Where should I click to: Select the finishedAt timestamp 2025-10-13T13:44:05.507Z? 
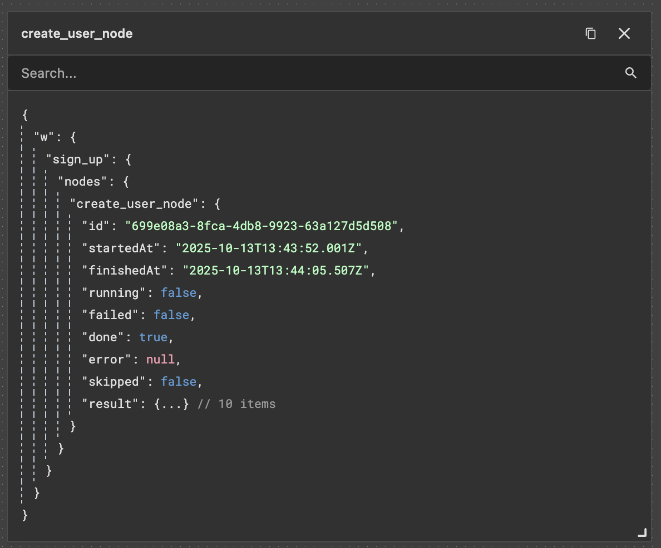click(x=276, y=271)
